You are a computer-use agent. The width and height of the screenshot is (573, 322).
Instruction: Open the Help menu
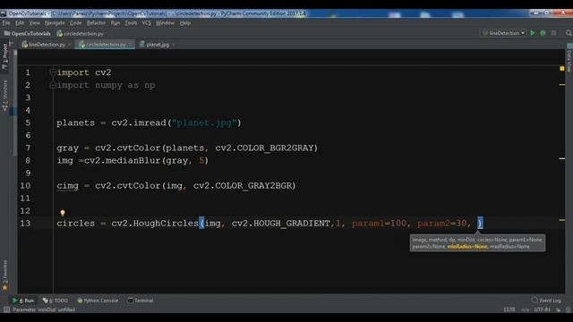pos(185,22)
